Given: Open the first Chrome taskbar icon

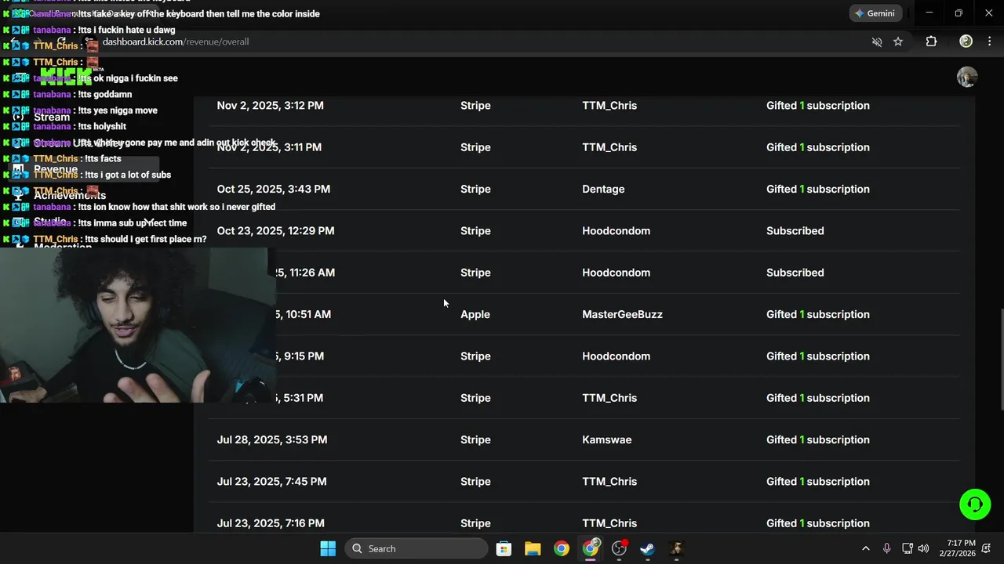Looking at the screenshot, I should 562,548.
